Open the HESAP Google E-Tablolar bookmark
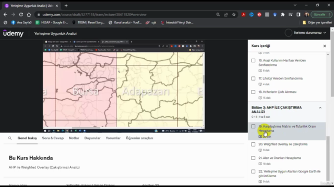Screen dimensions: 334x187 (x=52, y=22)
